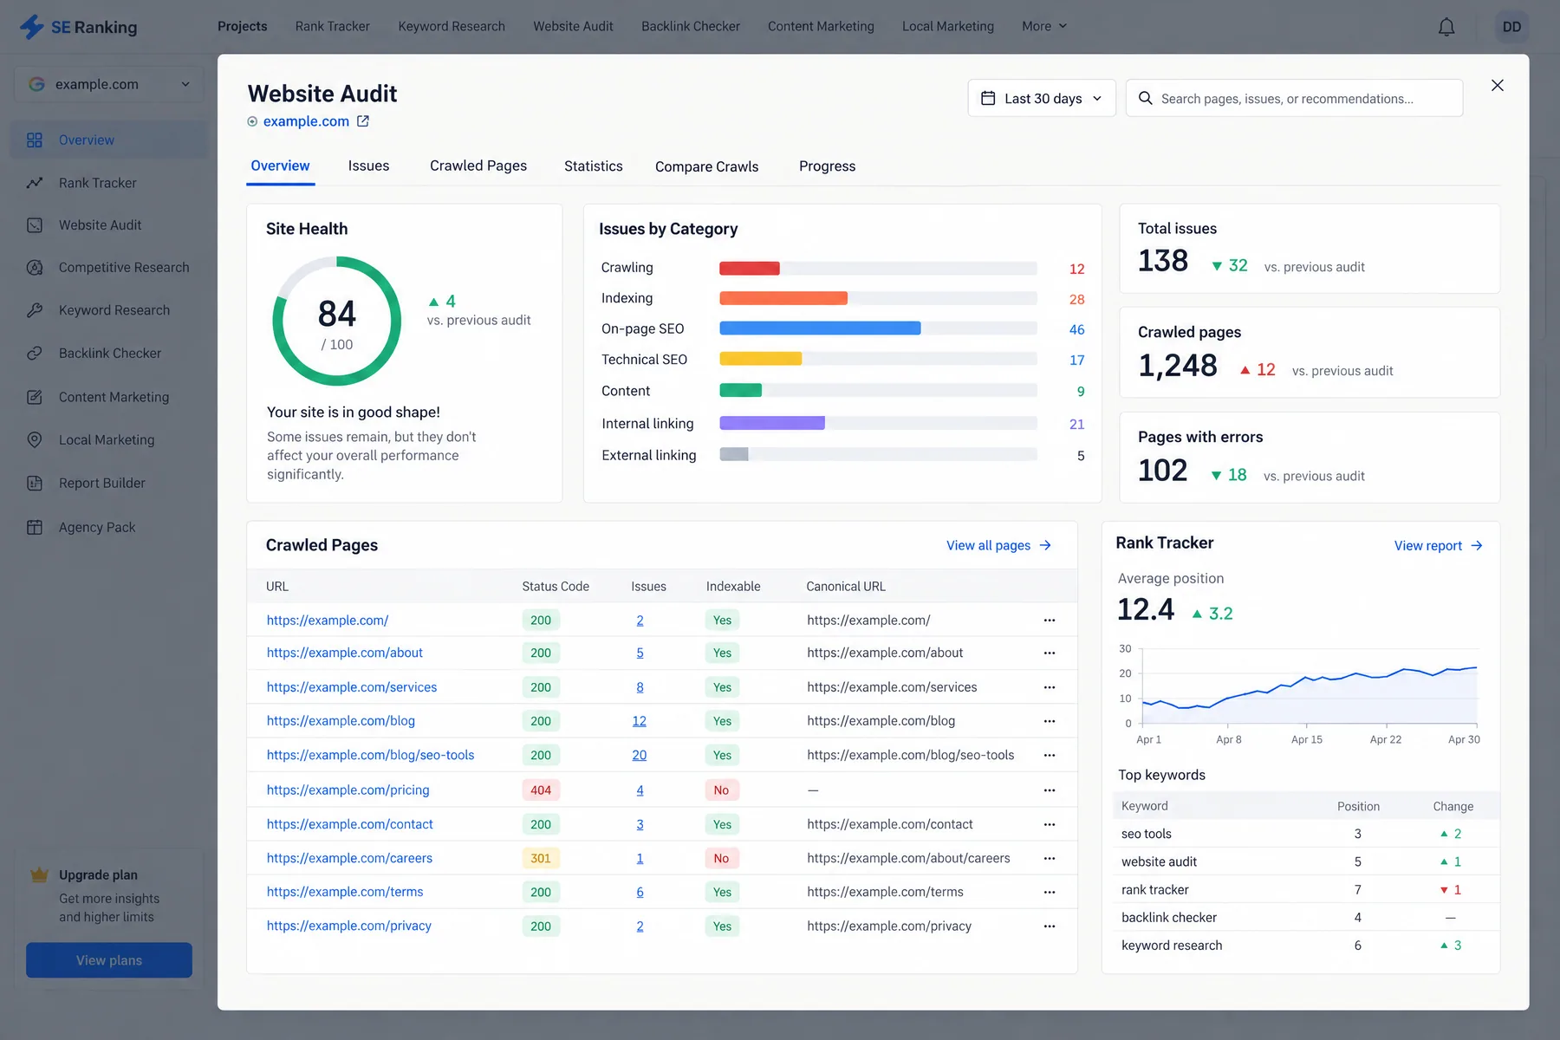Viewport: 1560px width, 1040px height.
Task: Click View all pages link
Action: point(998,545)
